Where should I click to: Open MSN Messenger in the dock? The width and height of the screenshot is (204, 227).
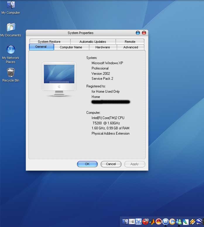pos(179,222)
